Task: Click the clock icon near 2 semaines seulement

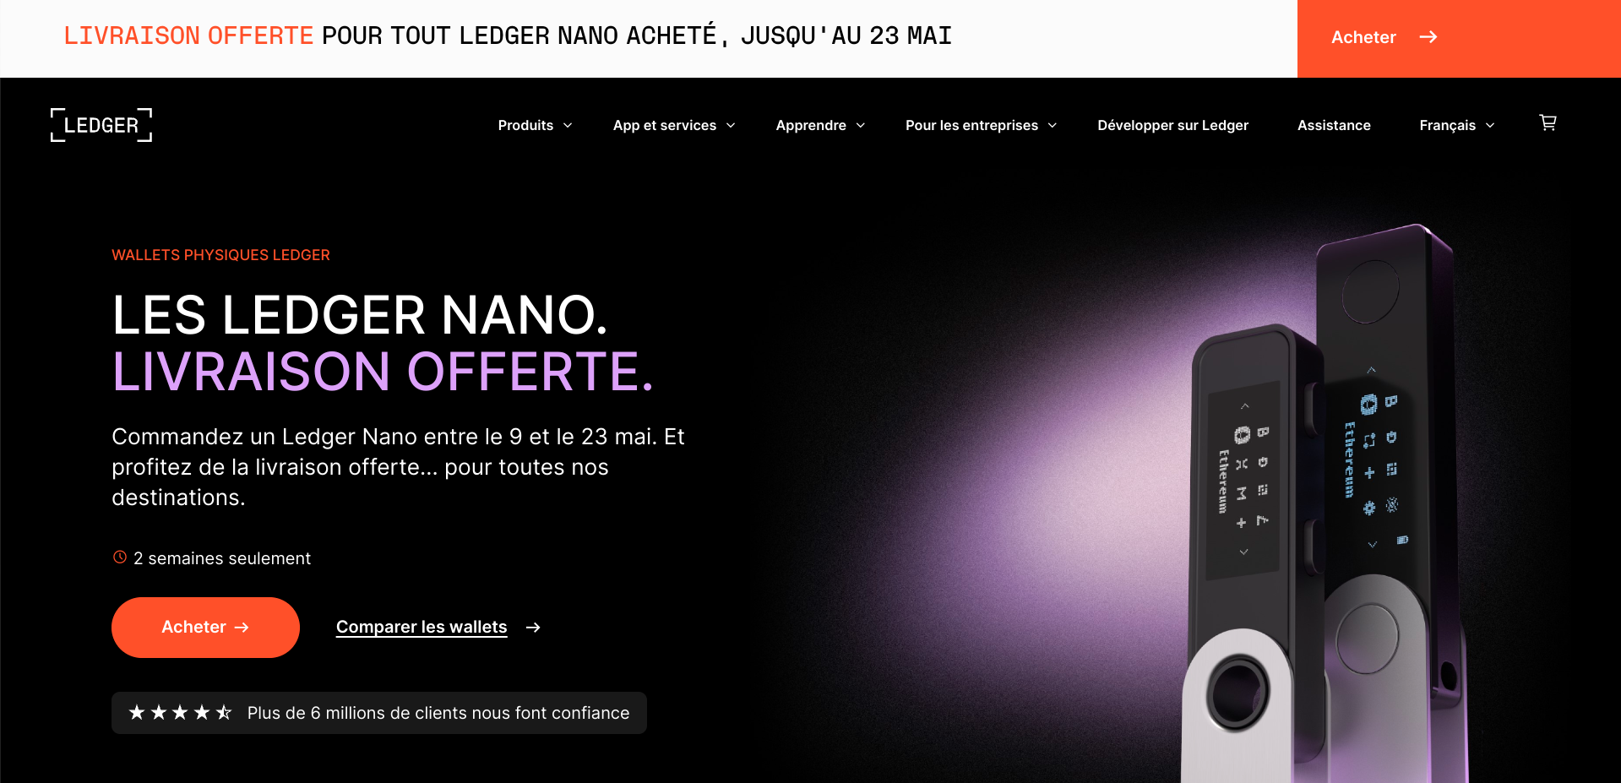Action: [120, 557]
